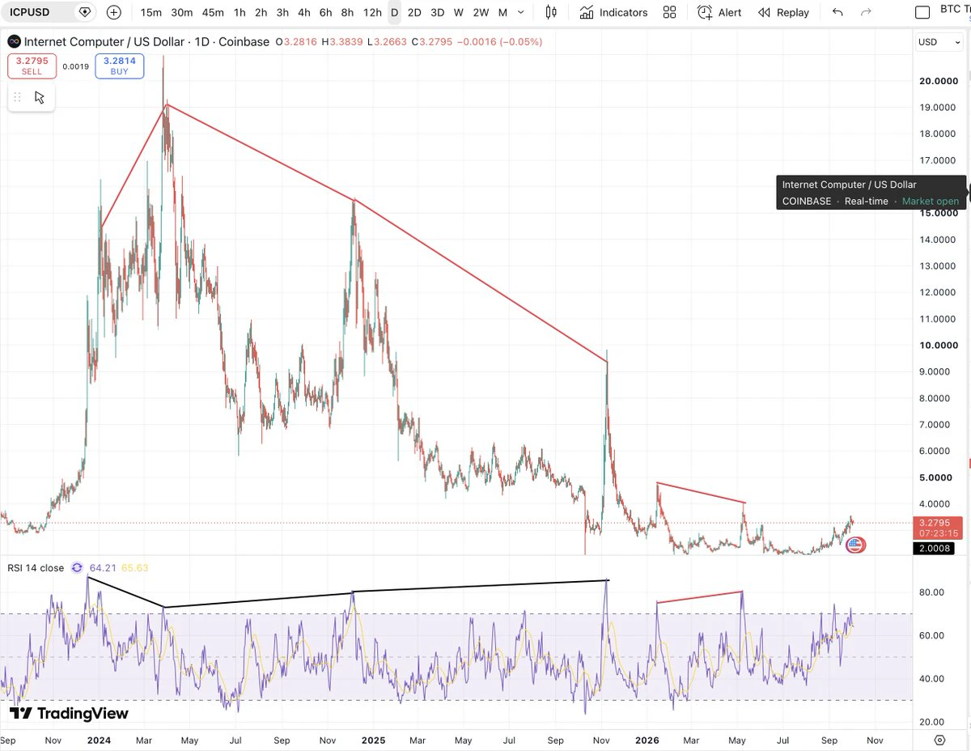
Task: Click the RSI circular refresh icon
Action: [x=78, y=568]
